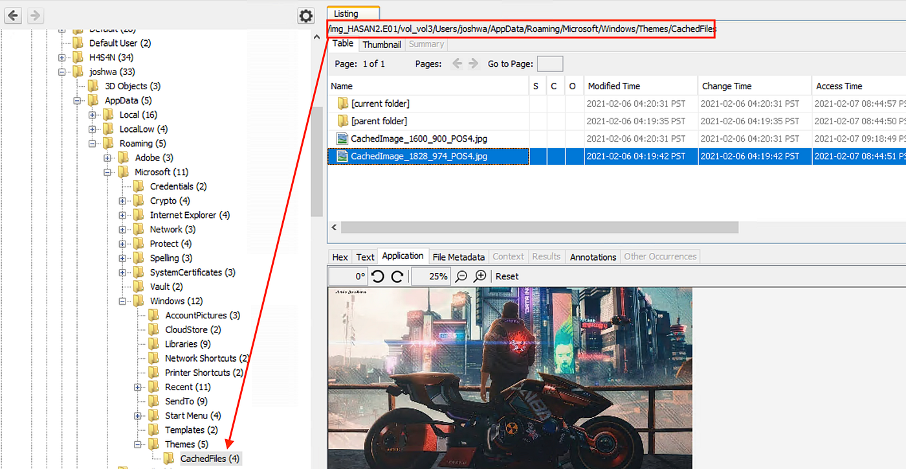Open the Hex viewer tab
The height and width of the screenshot is (469, 906).
point(340,257)
